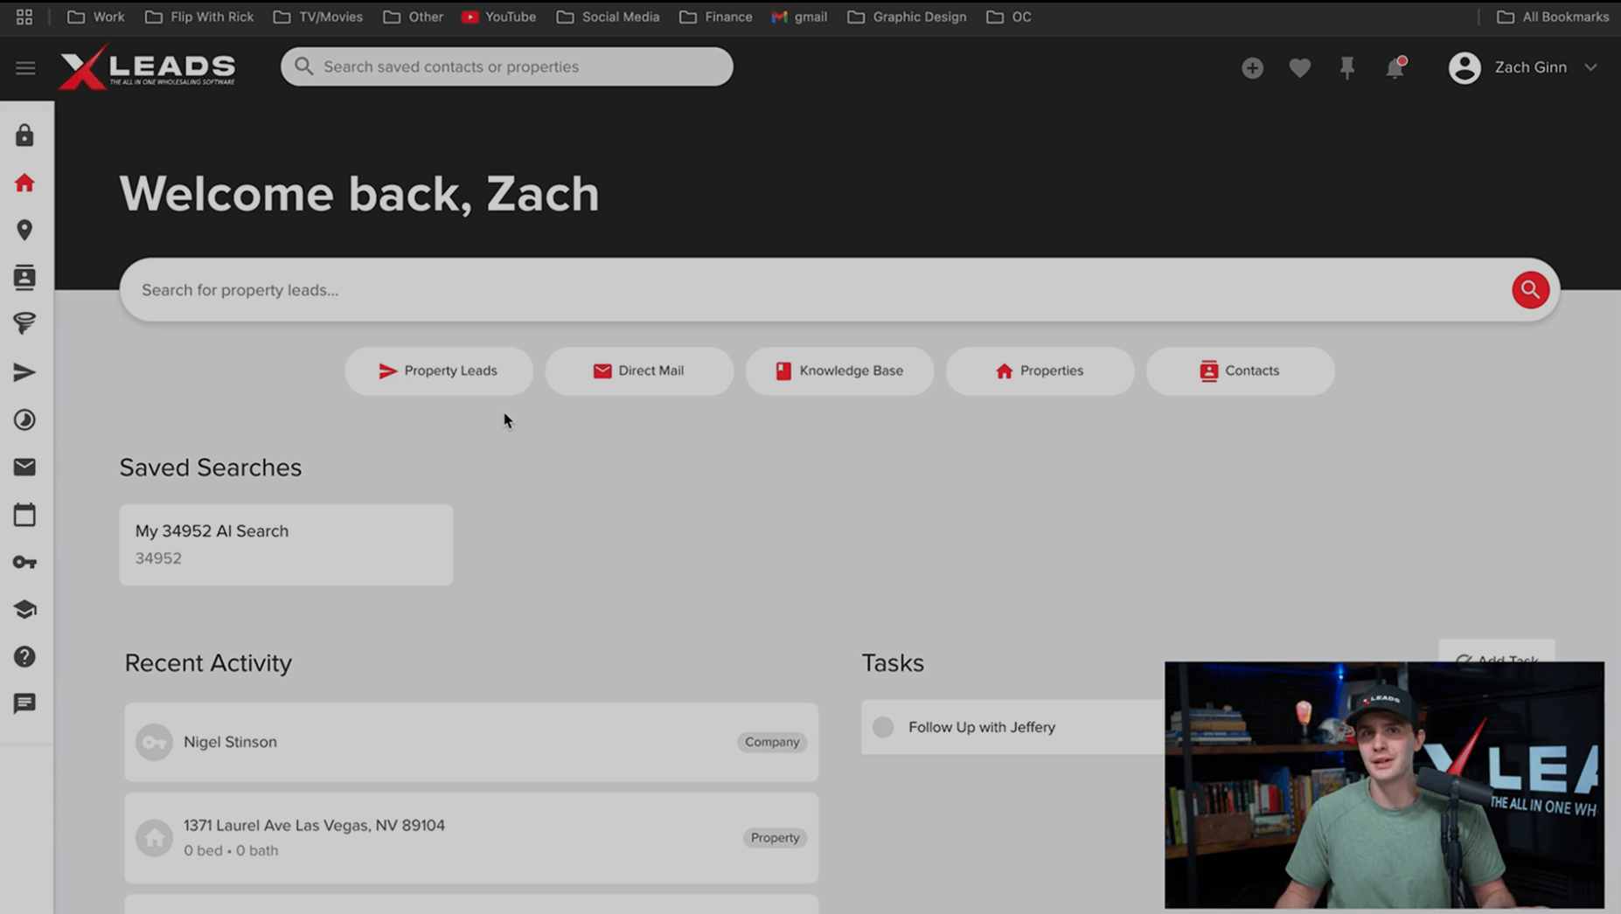Open the Other bookmarks folder

[x=414, y=17]
